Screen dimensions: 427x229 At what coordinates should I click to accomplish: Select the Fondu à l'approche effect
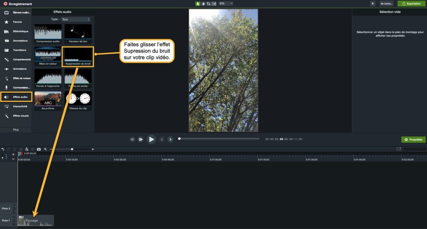[48, 78]
